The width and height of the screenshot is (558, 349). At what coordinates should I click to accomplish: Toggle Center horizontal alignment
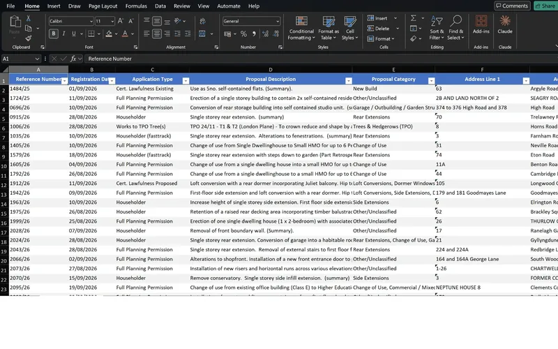tap(156, 34)
